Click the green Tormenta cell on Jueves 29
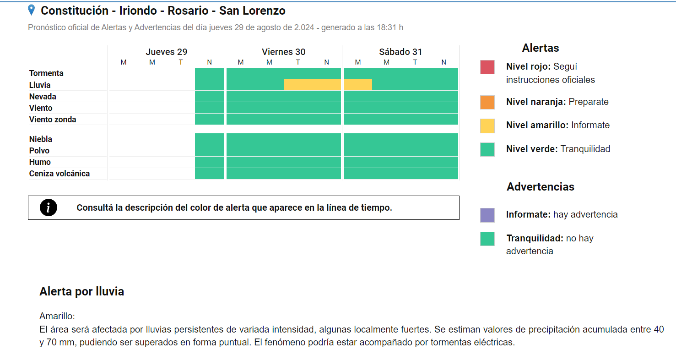The width and height of the screenshot is (676, 355). click(x=210, y=73)
